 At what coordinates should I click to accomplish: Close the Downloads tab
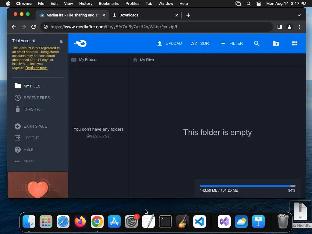177,15
